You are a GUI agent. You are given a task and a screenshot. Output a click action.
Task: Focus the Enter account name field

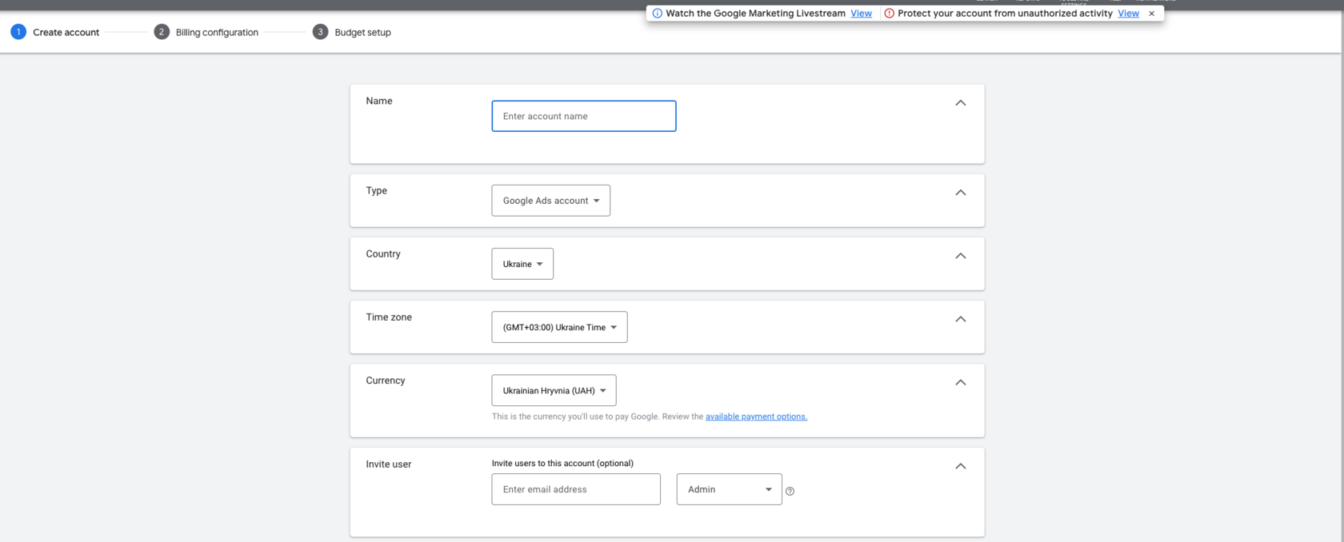point(583,116)
